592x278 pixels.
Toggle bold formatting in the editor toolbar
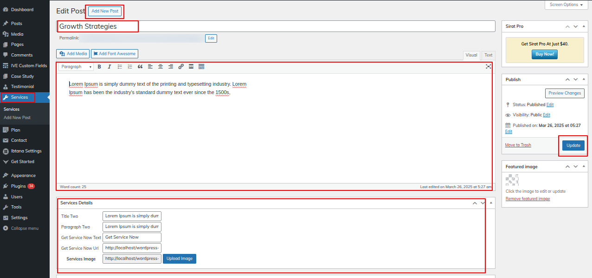(x=99, y=67)
